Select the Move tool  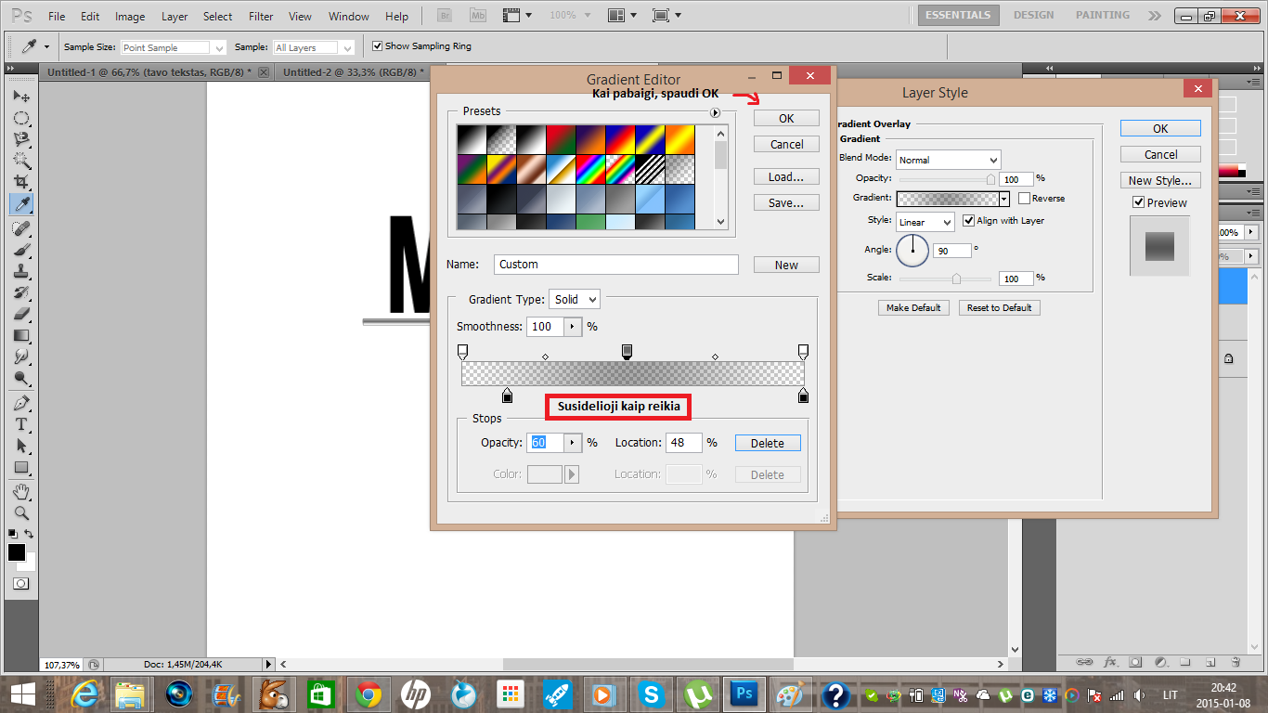pos(20,97)
